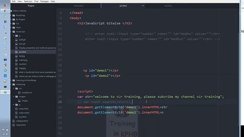Open index.html inside the vlrtraining folder

tap(24, 109)
